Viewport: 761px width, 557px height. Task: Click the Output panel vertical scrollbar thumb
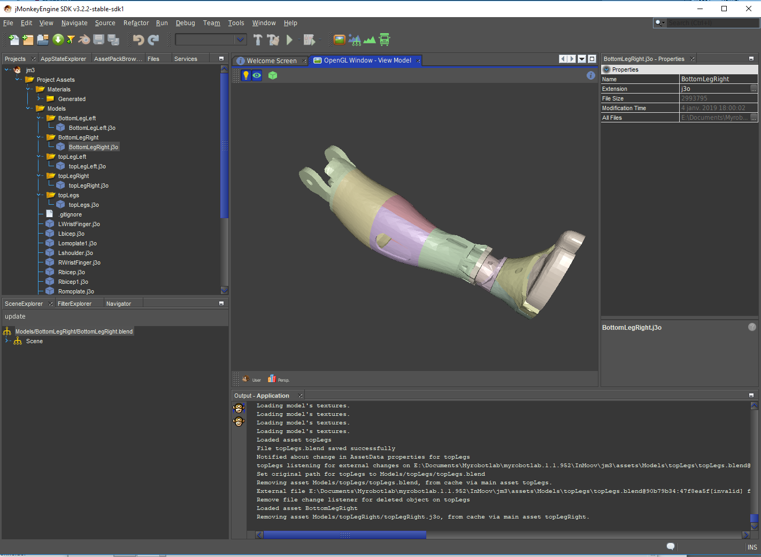pyautogui.click(x=754, y=518)
